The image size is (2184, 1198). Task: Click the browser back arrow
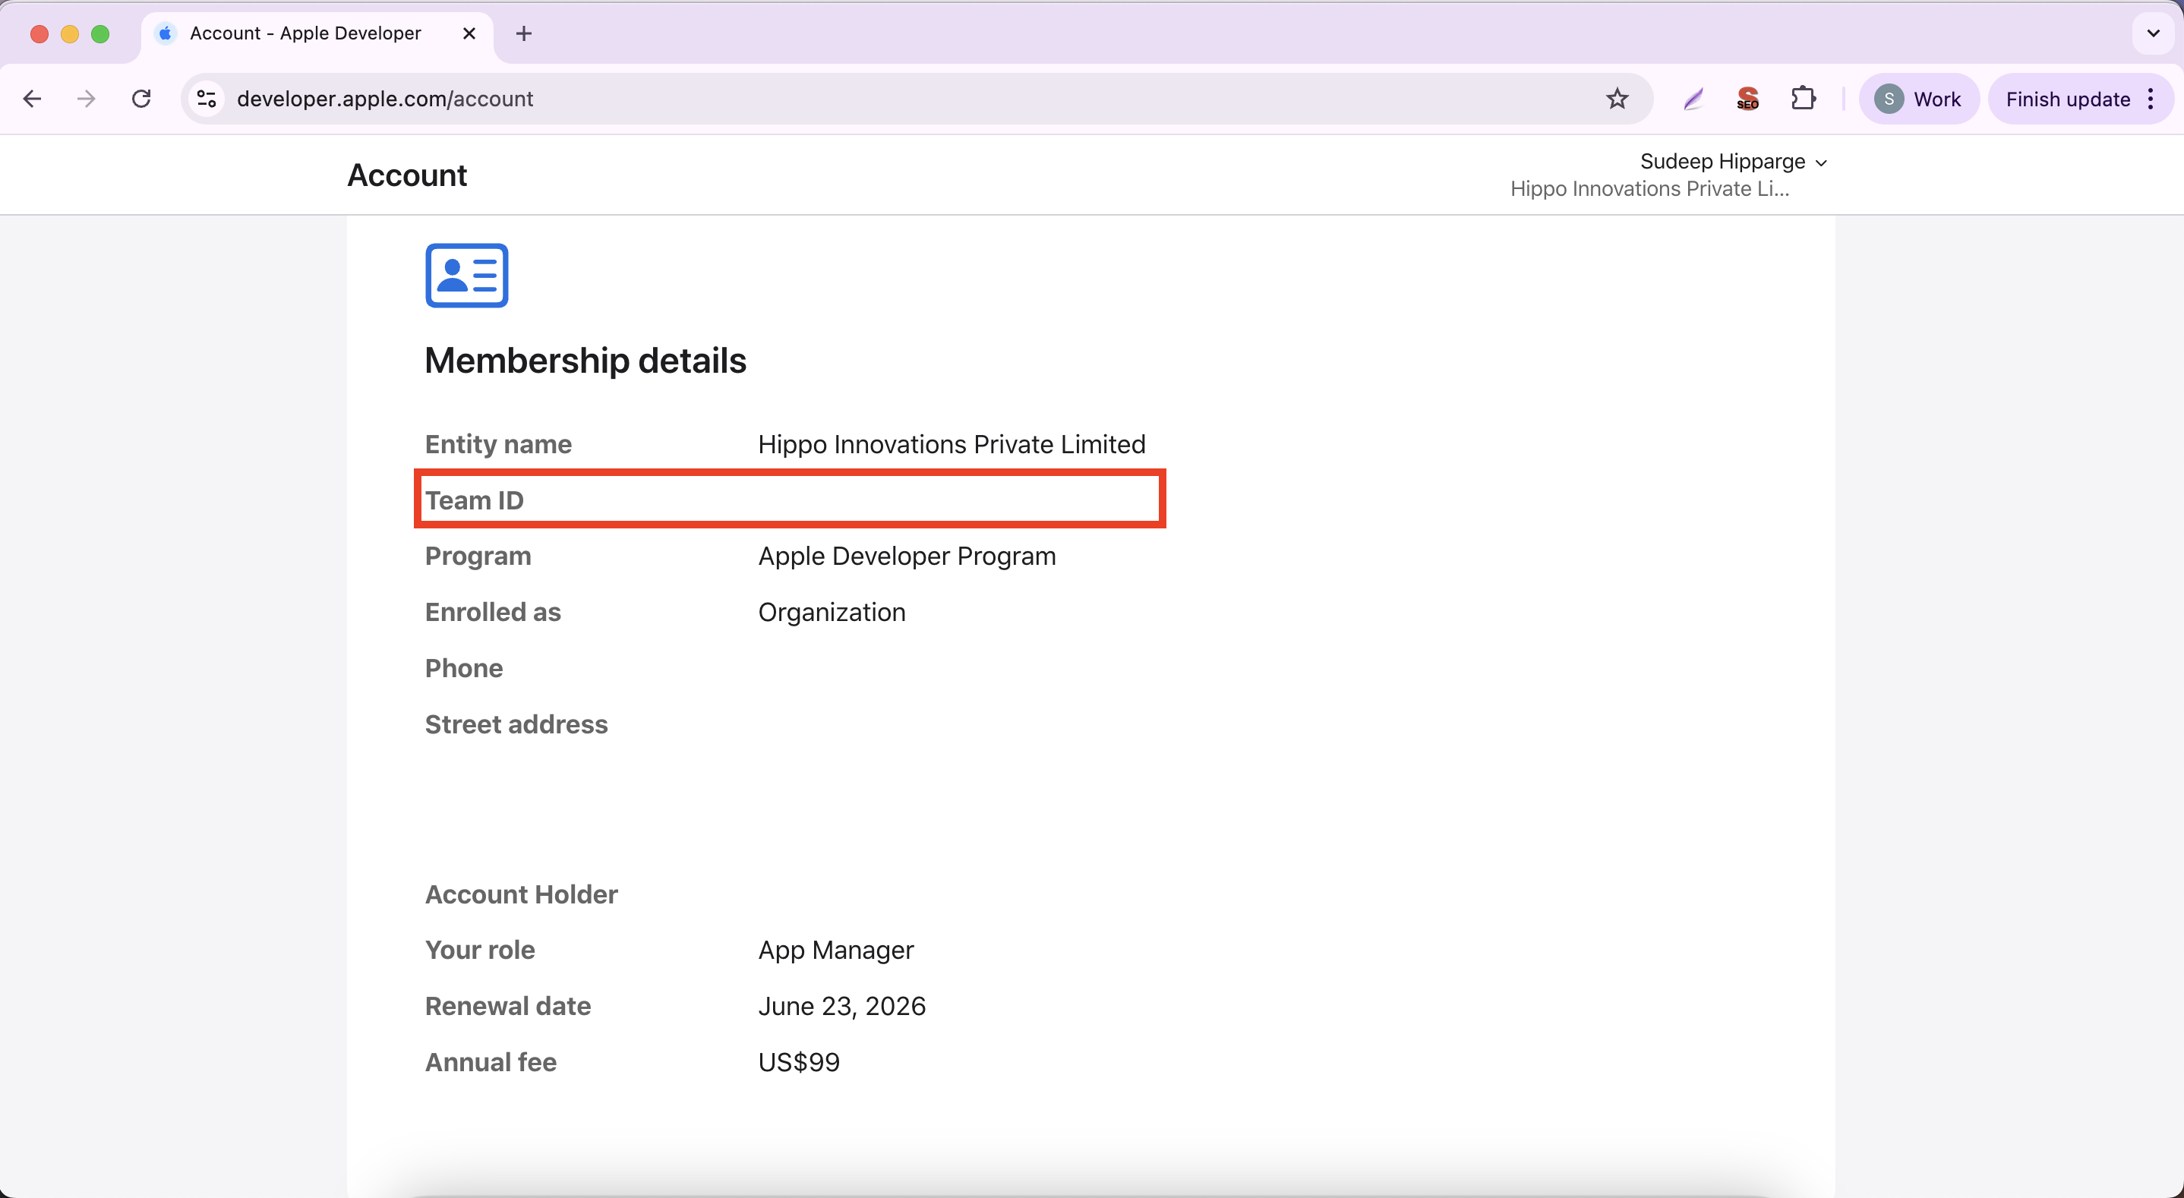[32, 99]
